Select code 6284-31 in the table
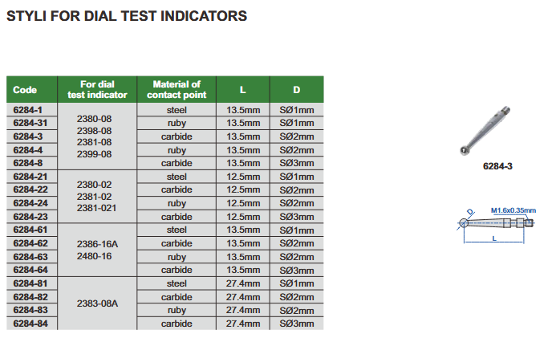The height and width of the screenshot is (338, 556). [x=31, y=123]
